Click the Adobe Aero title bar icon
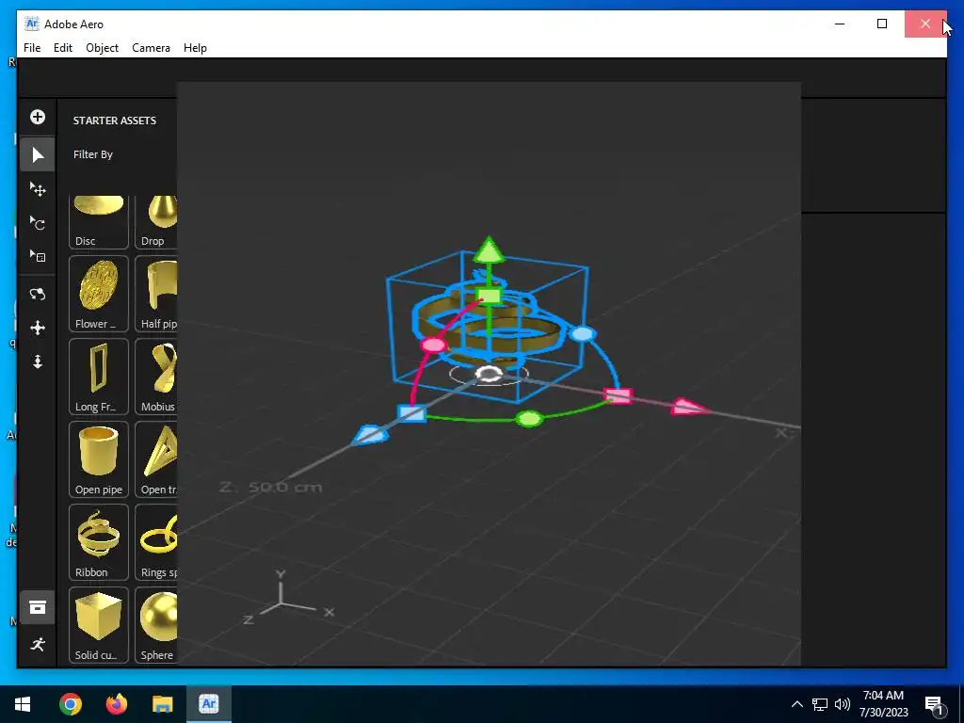Viewport: 964px width, 723px height. (32, 24)
